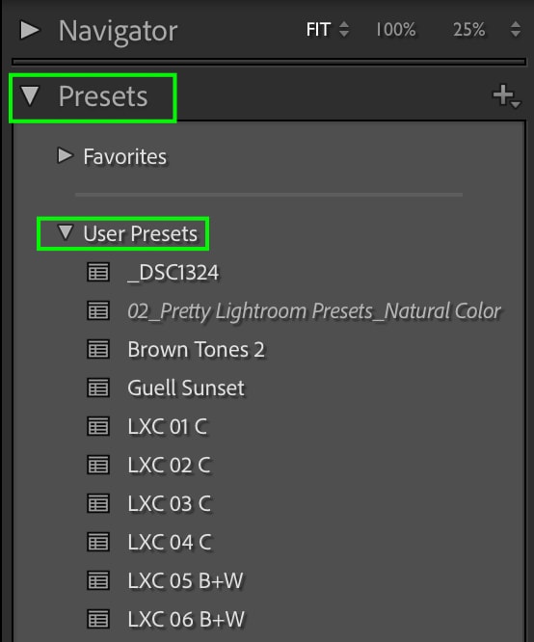
Task: Click the plus icon to create a new preset
Action: point(506,96)
